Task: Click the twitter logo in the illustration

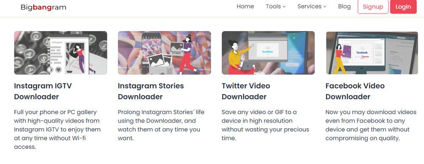Action: (268, 51)
